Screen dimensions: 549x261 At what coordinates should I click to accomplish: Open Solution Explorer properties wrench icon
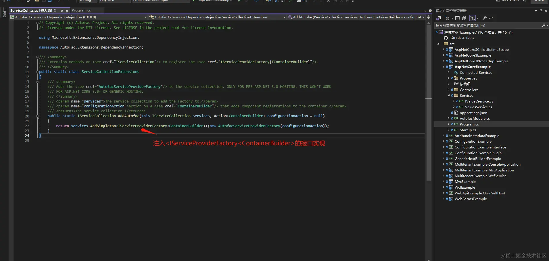485,18
